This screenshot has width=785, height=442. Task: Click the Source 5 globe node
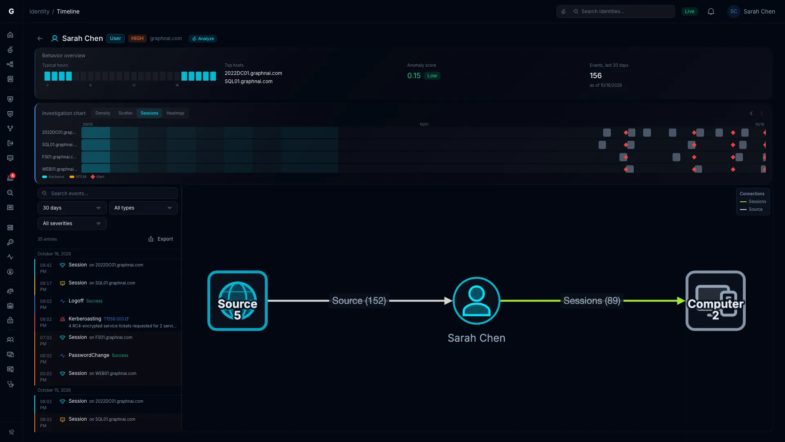(238, 301)
